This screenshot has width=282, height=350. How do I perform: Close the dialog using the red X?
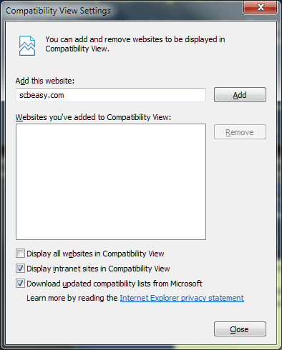point(260,7)
